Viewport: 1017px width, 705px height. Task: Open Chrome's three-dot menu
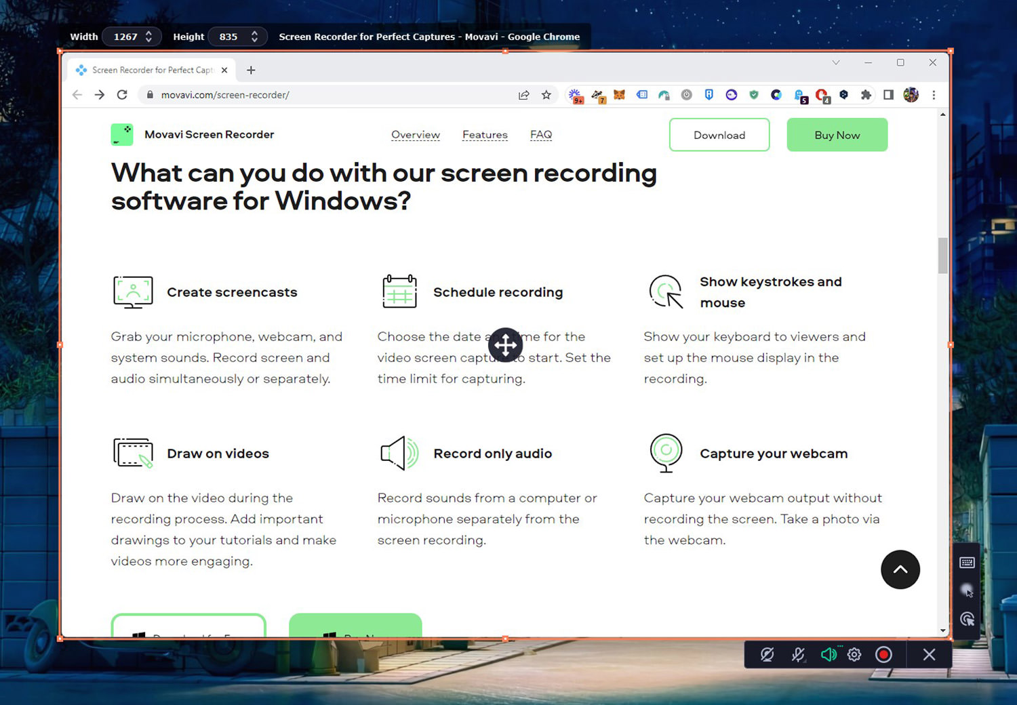[x=934, y=95]
